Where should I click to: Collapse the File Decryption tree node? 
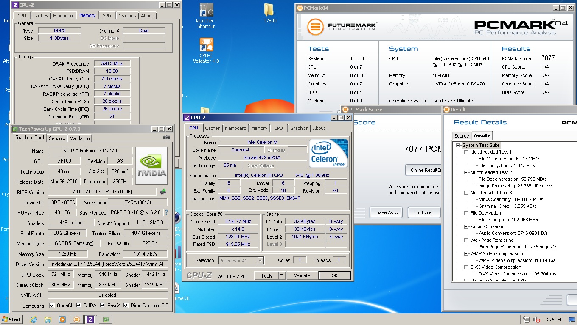466,213
